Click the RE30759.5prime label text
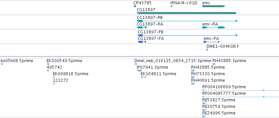This screenshot has width=279, height=118. click(x=219, y=107)
